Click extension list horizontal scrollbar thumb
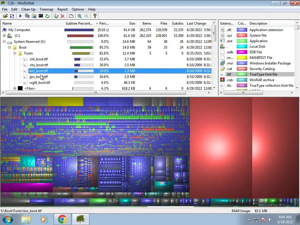The height and width of the screenshot is (225, 300). coord(243,93)
